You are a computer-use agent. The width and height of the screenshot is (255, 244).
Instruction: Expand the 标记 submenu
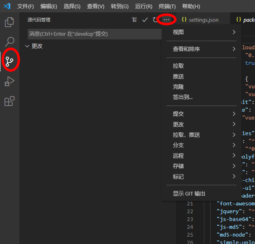click(201, 177)
